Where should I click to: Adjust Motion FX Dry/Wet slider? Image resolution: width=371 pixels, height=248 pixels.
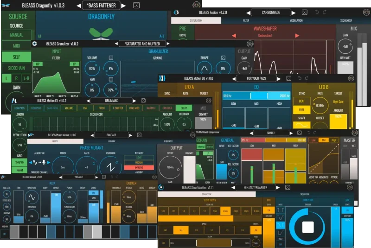(x=203, y=123)
